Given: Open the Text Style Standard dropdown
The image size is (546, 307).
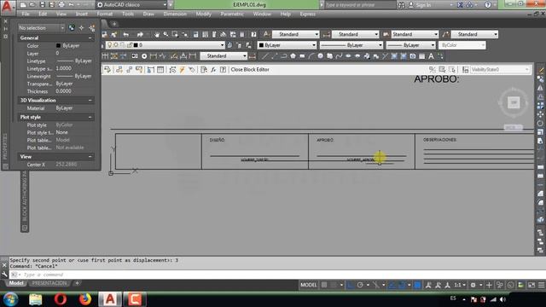Looking at the screenshot, I should [296, 34].
